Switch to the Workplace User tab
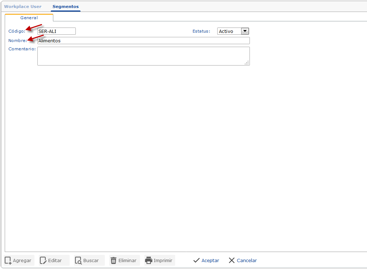Screen dimensions: 367x269 pos(23,7)
